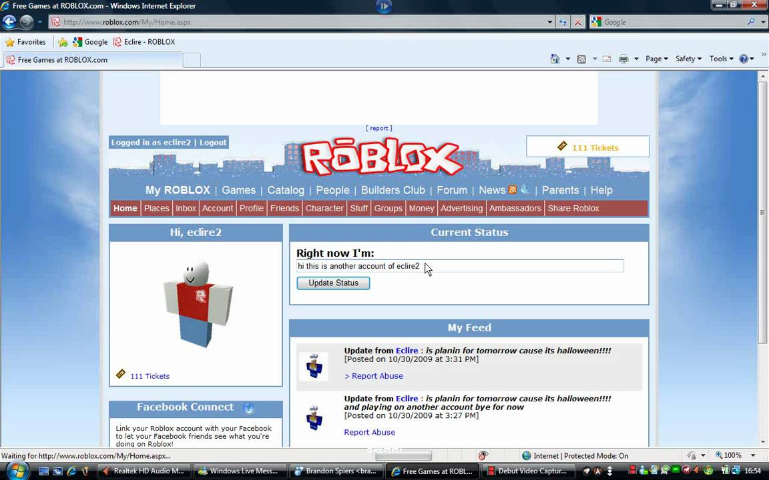
Task: Expand the Print button dropdown arrow
Action: point(636,59)
